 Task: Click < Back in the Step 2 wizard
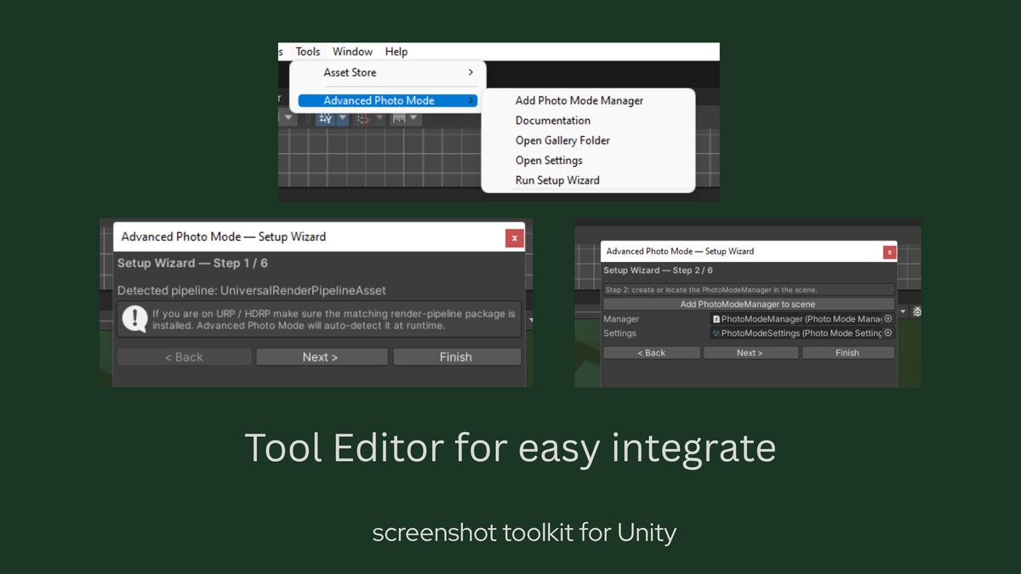click(652, 352)
